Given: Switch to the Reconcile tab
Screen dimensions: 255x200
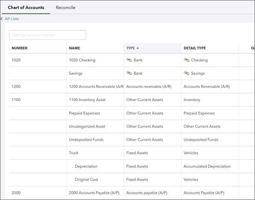Looking at the screenshot, I should [65, 7].
